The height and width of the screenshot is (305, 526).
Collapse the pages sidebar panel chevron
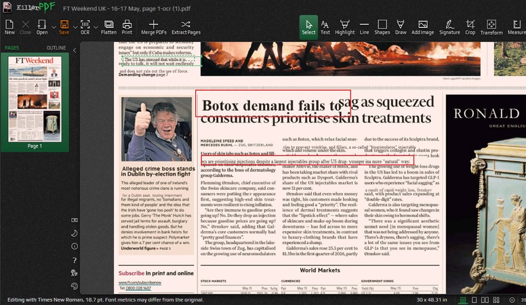[x=75, y=50]
